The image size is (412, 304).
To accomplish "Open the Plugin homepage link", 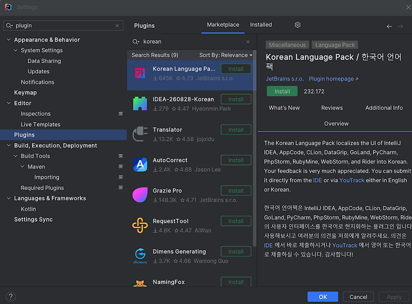I will [333, 79].
